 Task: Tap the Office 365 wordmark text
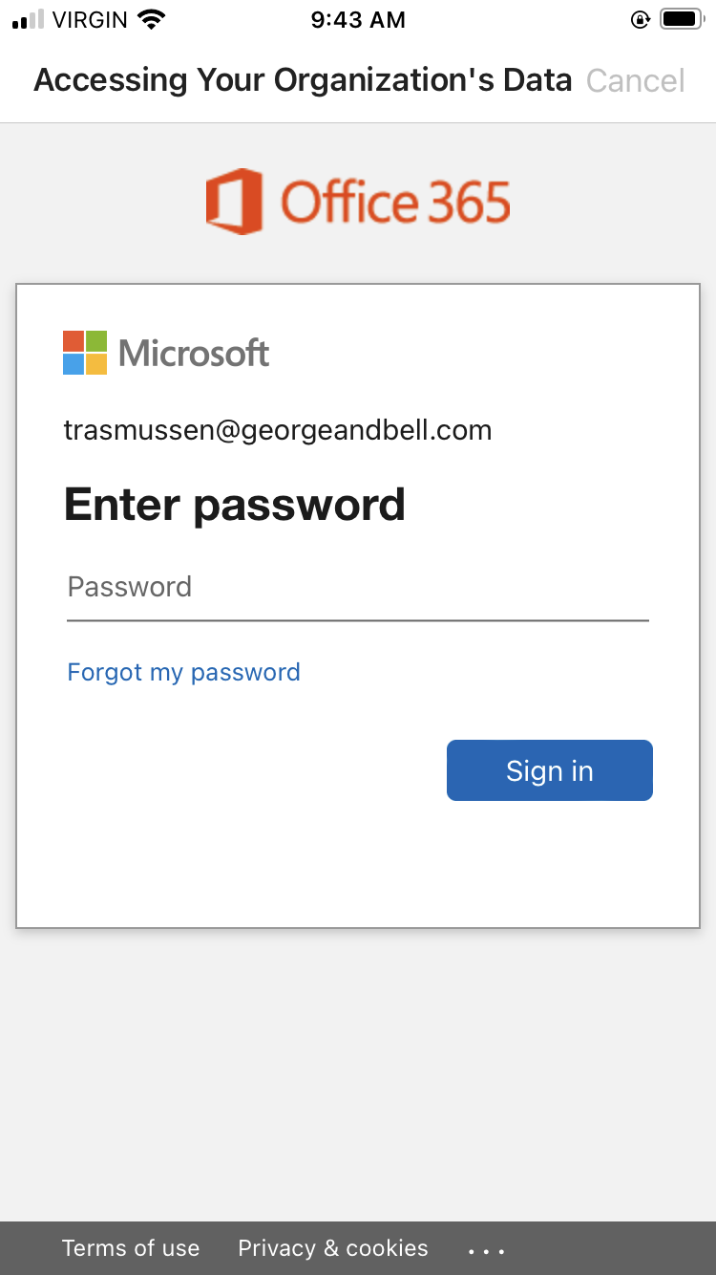point(395,203)
